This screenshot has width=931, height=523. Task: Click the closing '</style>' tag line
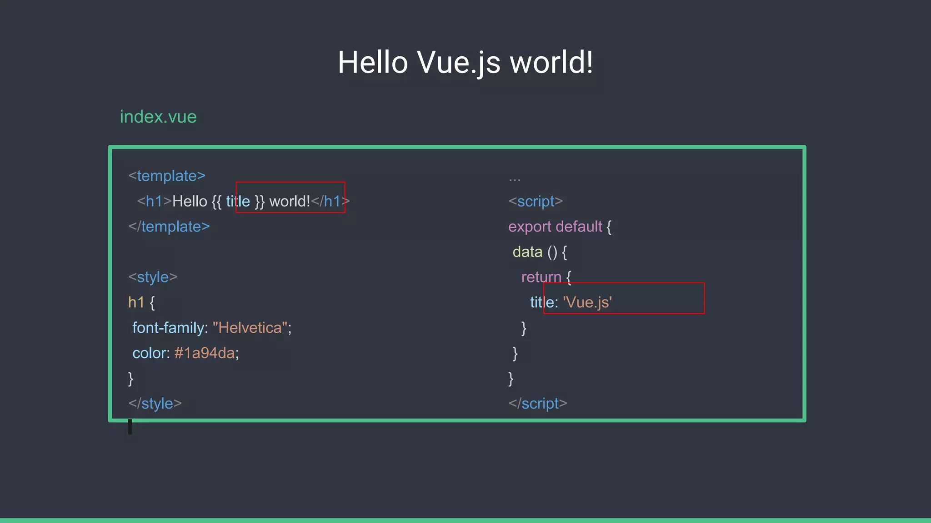(x=155, y=404)
